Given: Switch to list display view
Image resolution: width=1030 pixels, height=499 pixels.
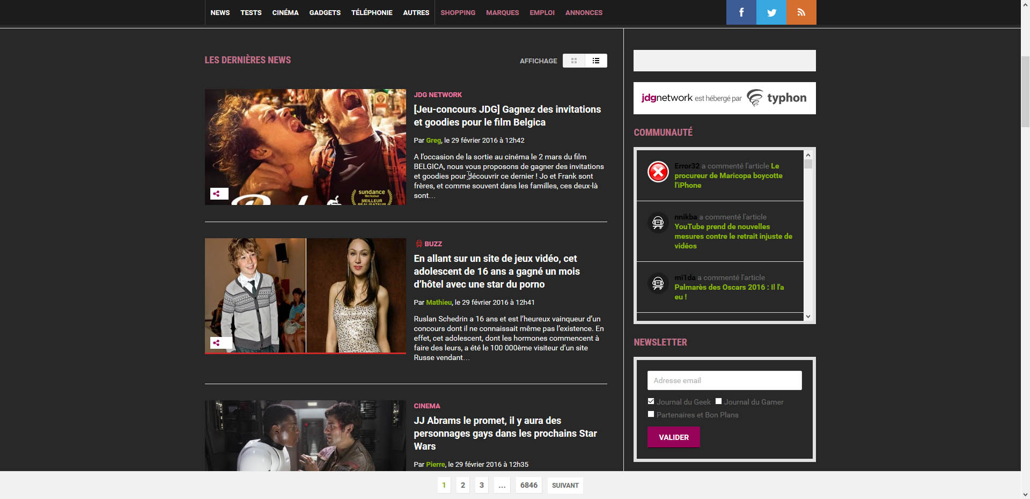Looking at the screenshot, I should click(596, 61).
